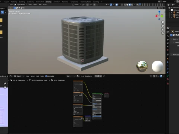Viewport: 179px width, 134px height.
Task: Open the viewport editor type dropdown
Action: pyautogui.click(x=11, y=4)
